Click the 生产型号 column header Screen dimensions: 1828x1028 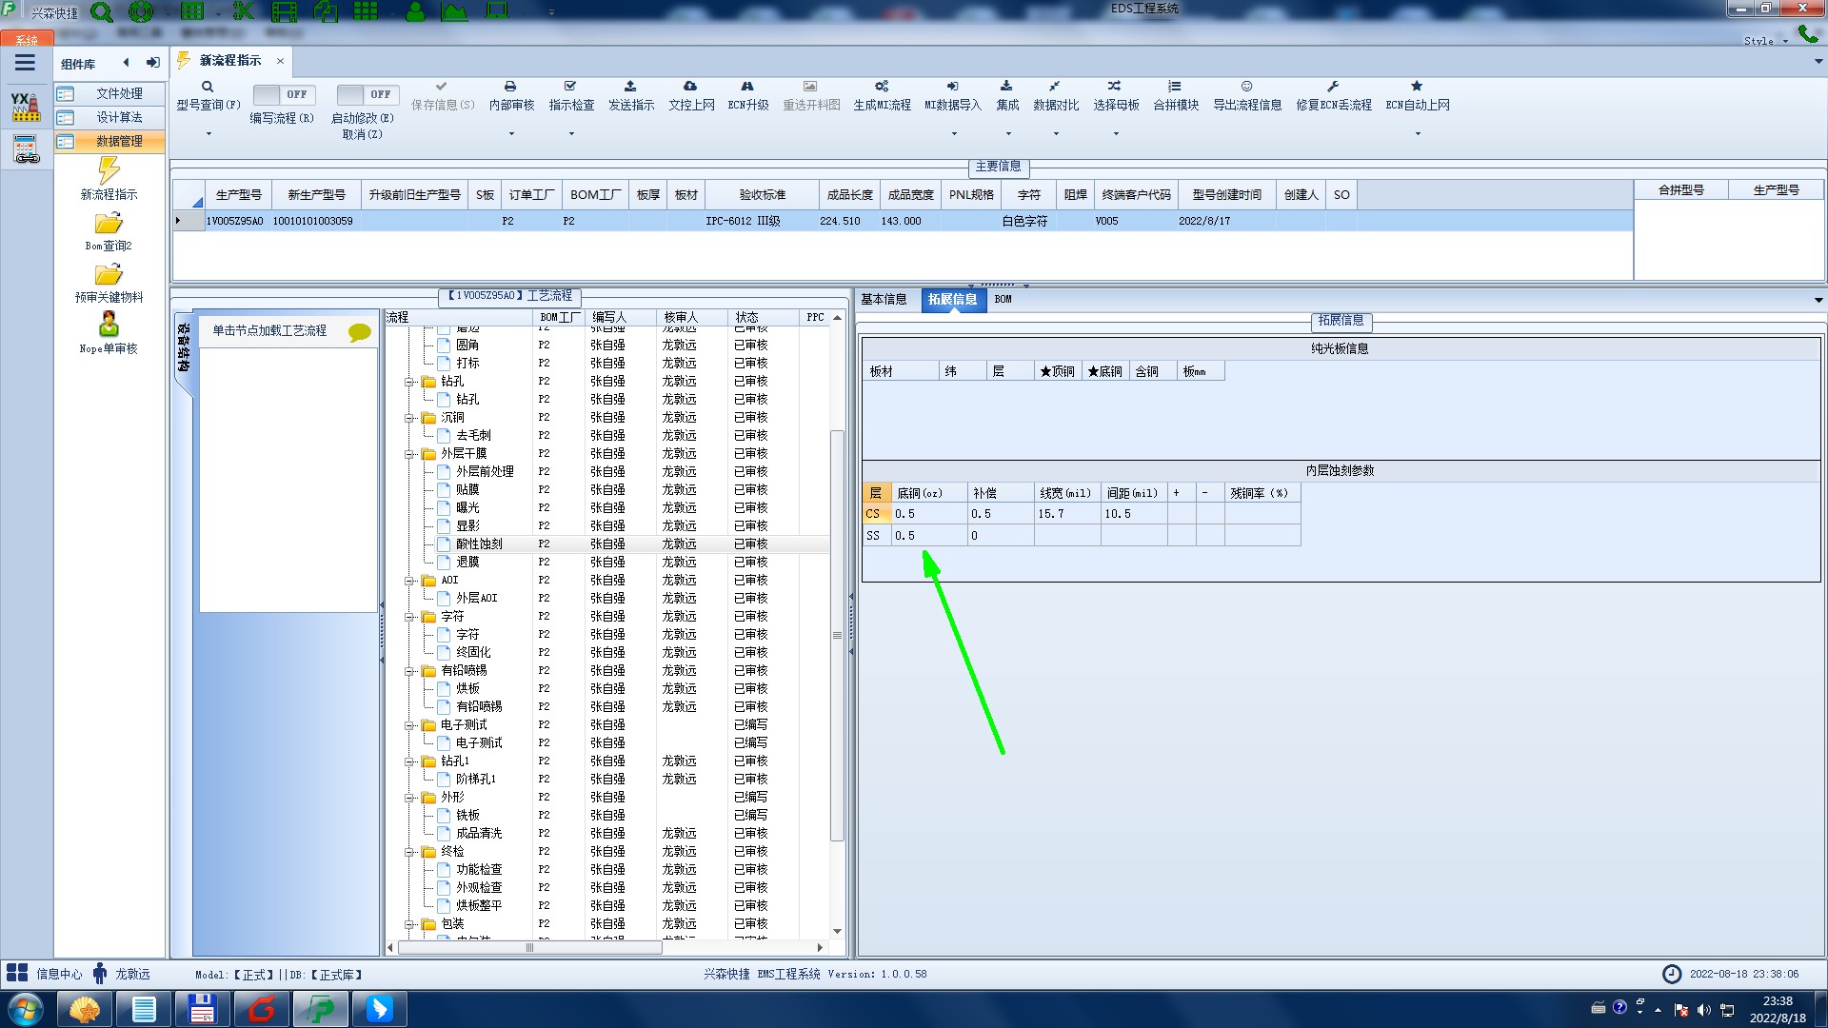click(238, 194)
